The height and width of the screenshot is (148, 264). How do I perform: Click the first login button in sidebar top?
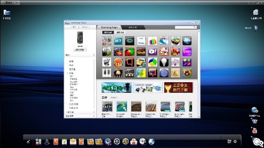(x=75, y=27)
